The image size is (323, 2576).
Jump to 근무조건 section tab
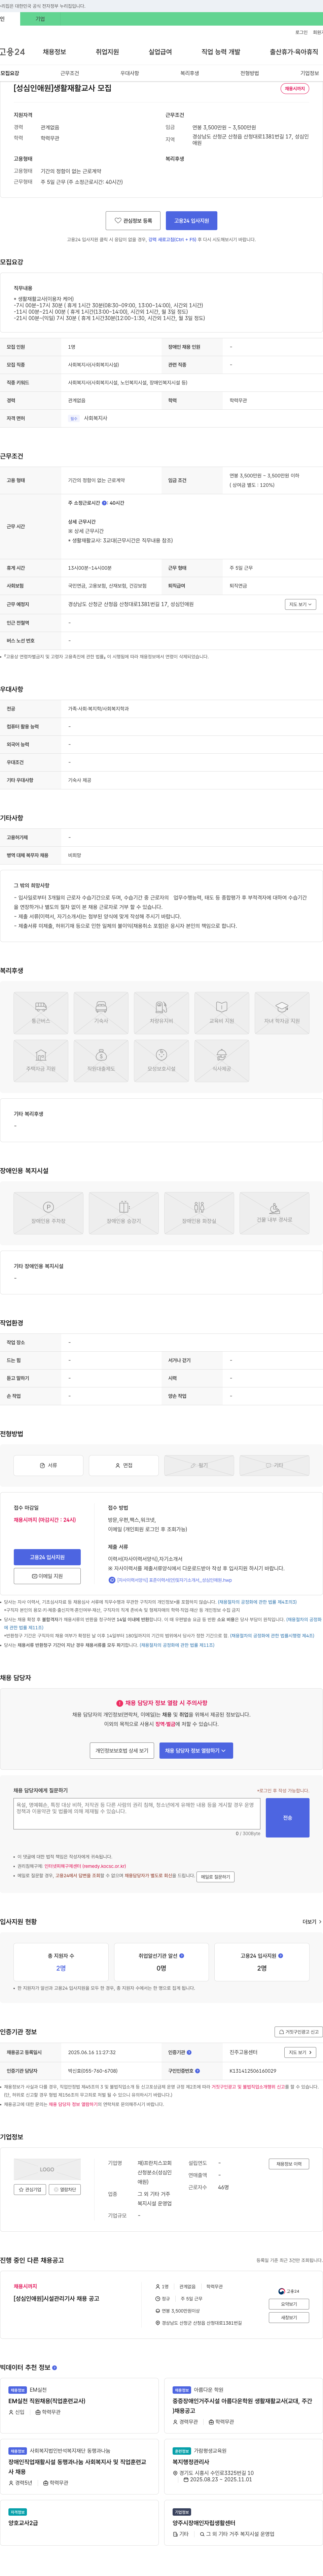pyautogui.click(x=70, y=73)
